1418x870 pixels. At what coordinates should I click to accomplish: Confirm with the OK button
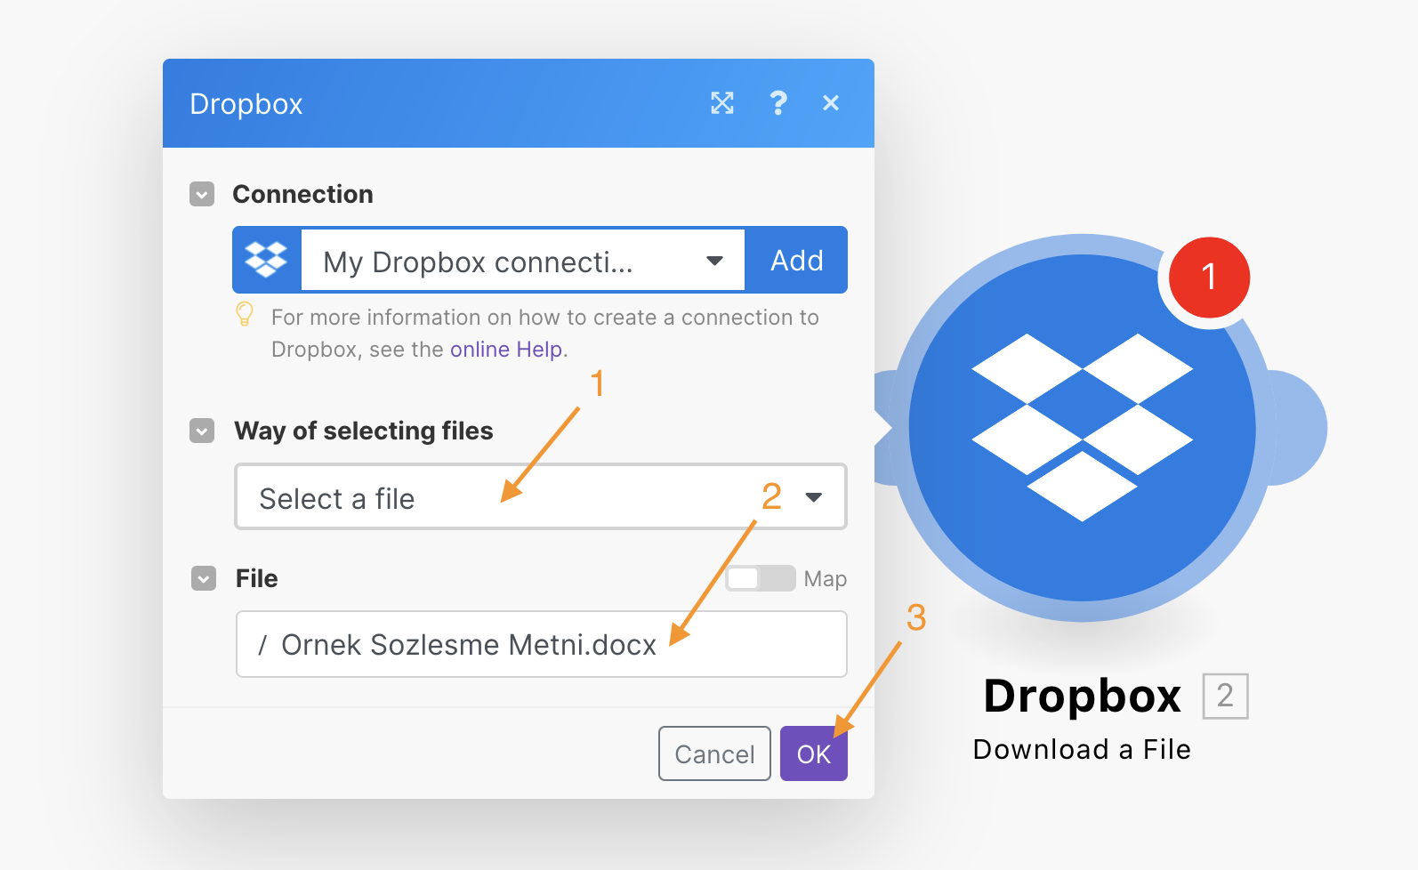click(x=814, y=753)
